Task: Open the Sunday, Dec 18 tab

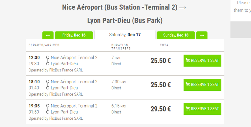Action: coord(176,35)
